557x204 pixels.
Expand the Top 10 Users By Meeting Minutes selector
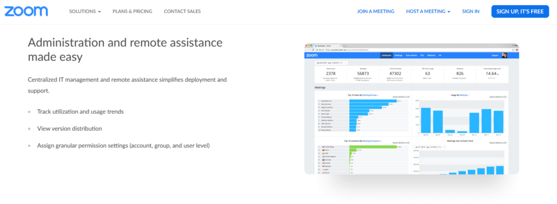[x=370, y=95]
